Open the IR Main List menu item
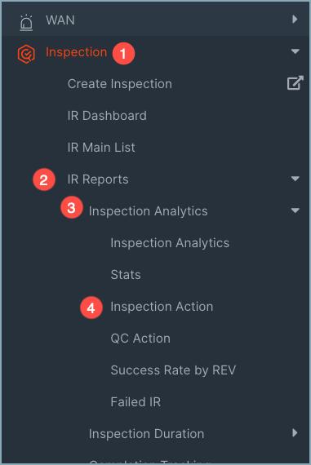Viewport: 311px width, 465px height. [101, 148]
